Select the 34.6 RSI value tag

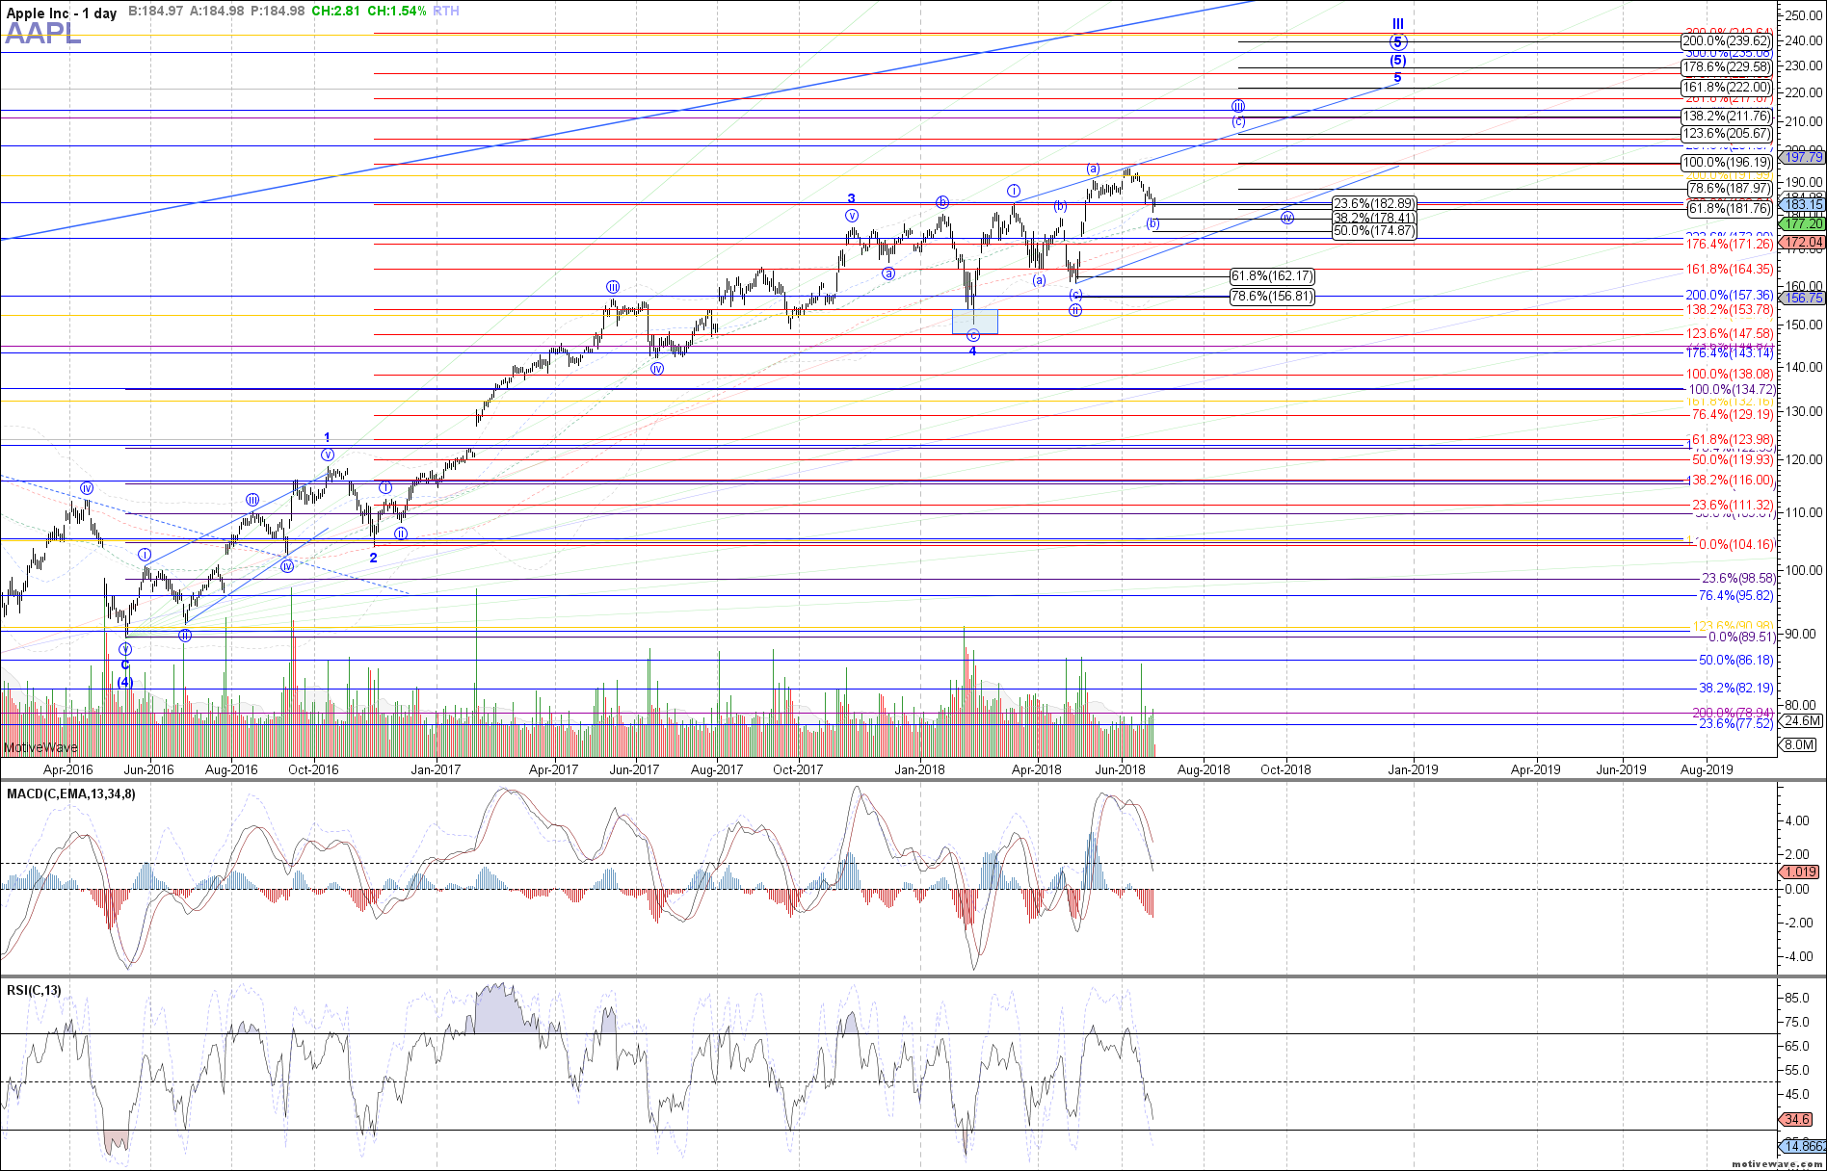[1797, 1120]
